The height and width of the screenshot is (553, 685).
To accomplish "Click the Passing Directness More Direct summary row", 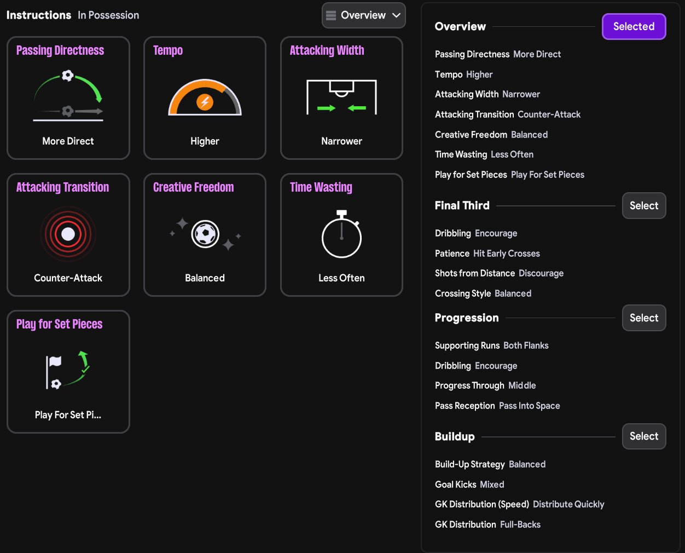I will (497, 54).
